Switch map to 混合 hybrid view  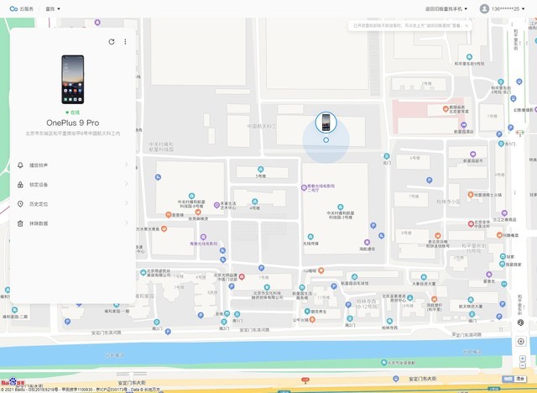coord(519,379)
